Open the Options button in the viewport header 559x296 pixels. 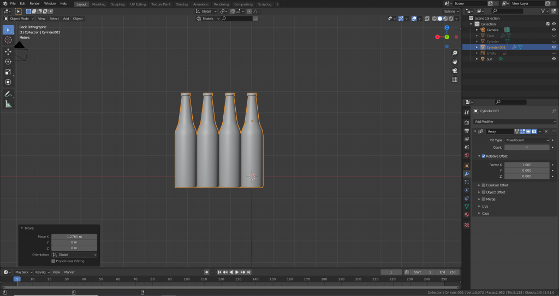pyautogui.click(x=450, y=11)
